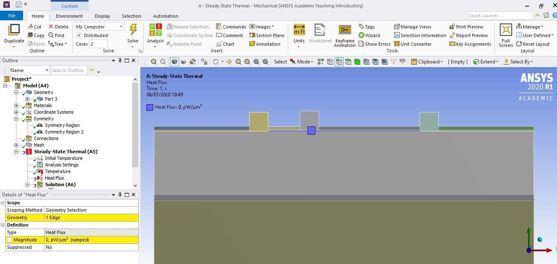This screenshot has width=557, height=264.
Task: Click the Wizard icon
Action: [x=369, y=35]
